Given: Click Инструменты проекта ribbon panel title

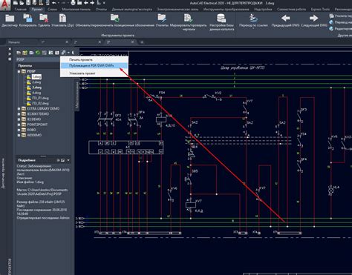Looking at the screenshot, I should (118, 36).
